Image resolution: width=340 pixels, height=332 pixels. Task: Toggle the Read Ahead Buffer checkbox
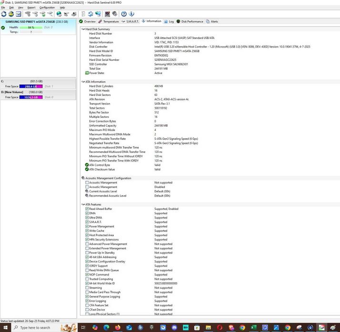click(87, 209)
